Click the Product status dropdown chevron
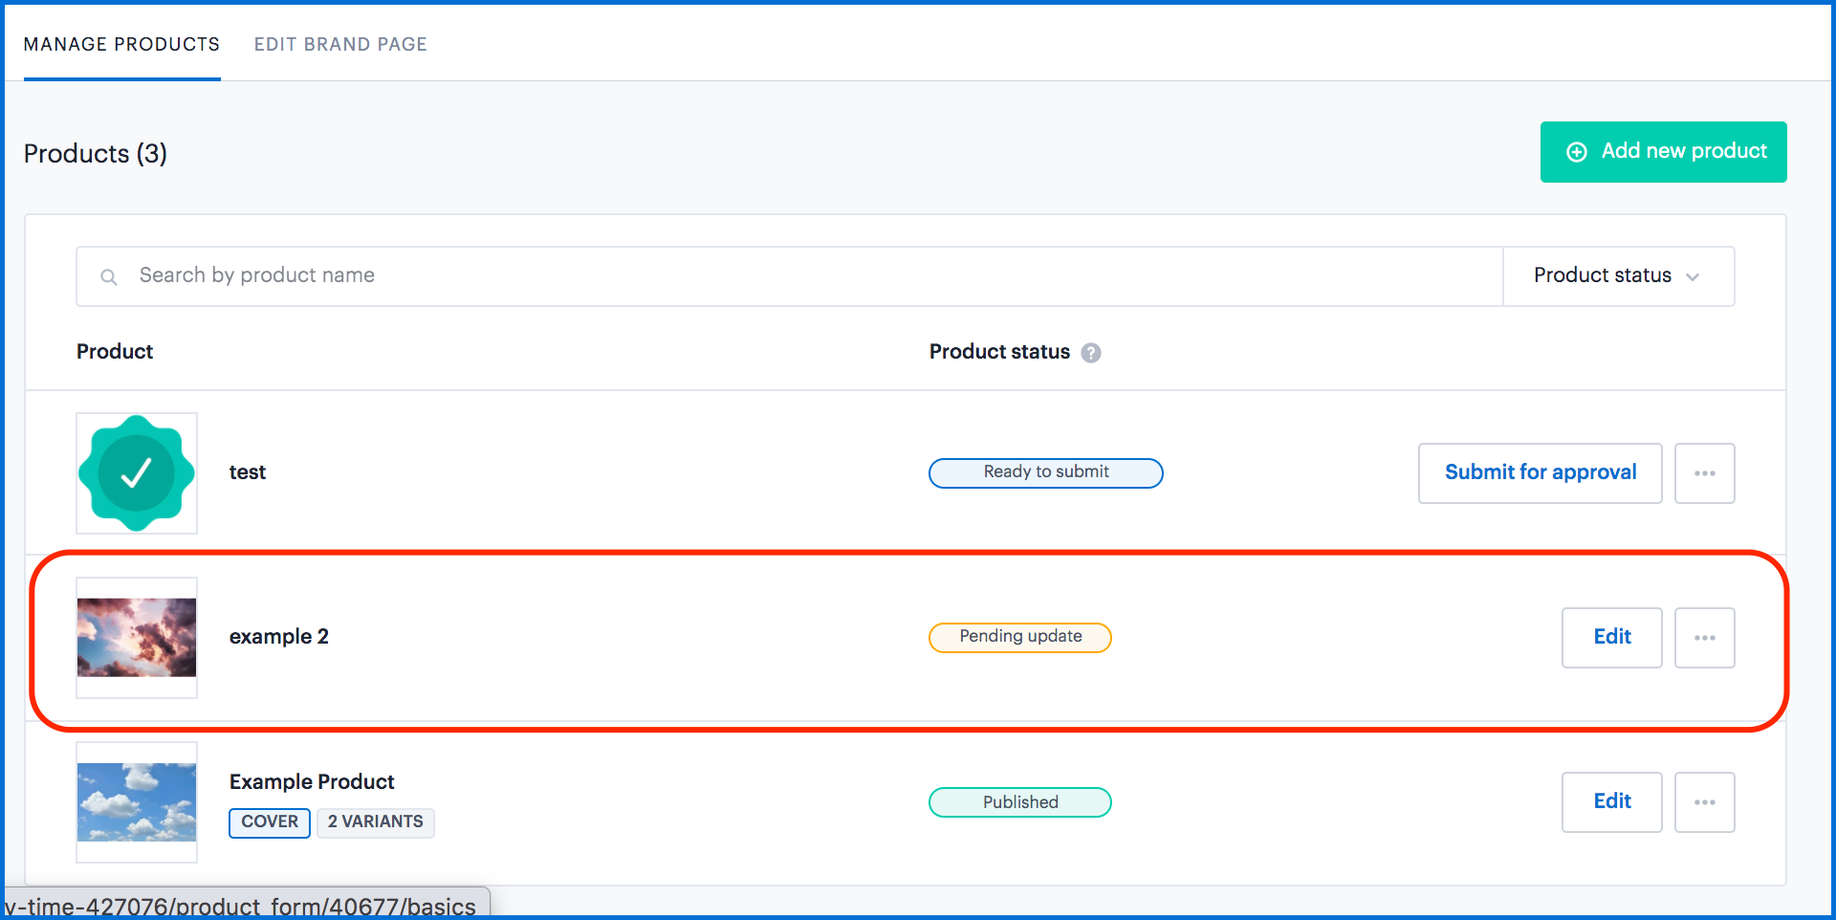 [1693, 277]
